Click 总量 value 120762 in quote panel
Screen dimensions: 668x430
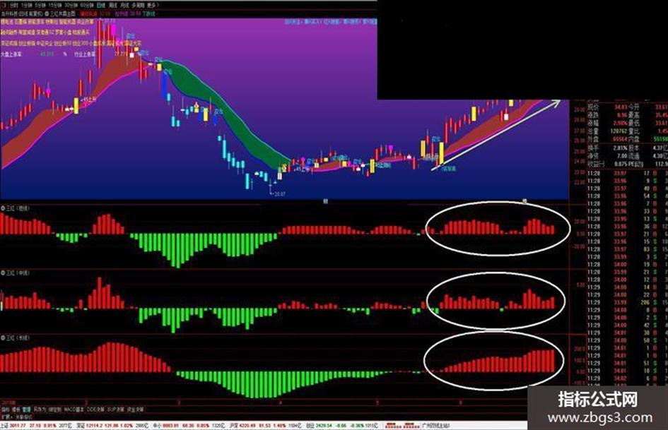619,131
